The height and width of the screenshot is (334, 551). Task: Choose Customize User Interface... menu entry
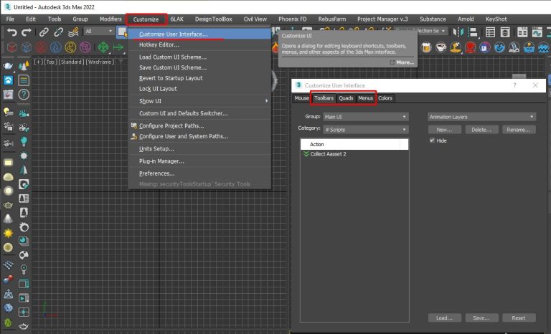pyautogui.click(x=200, y=34)
